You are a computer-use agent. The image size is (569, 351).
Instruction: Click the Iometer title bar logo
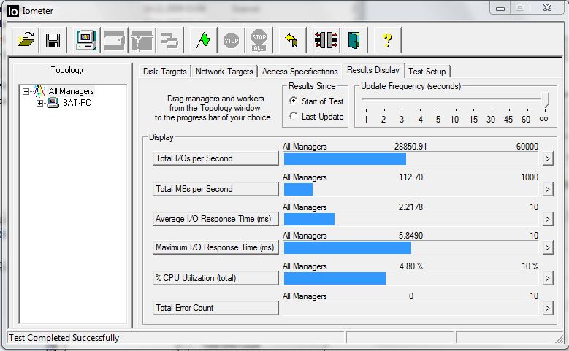pos(12,11)
